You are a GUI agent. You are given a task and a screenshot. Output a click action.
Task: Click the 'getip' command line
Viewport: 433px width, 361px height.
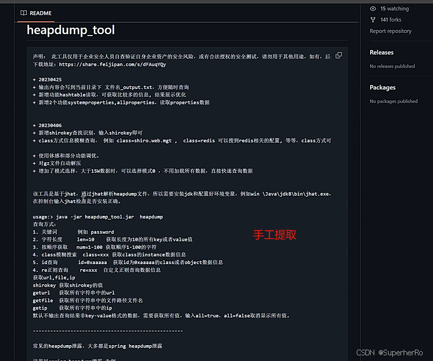[72, 308]
